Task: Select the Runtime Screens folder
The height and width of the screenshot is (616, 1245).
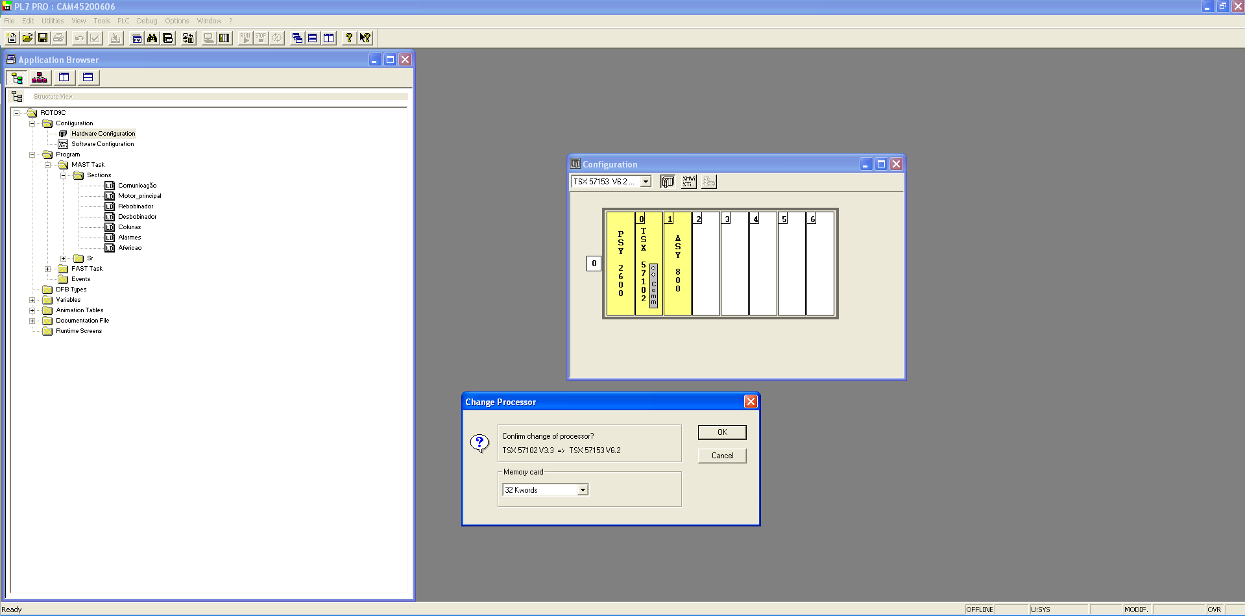Action: point(79,331)
